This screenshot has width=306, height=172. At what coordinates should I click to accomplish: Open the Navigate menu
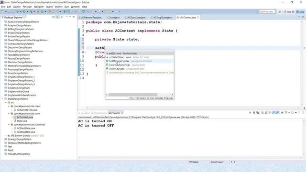[39, 7]
